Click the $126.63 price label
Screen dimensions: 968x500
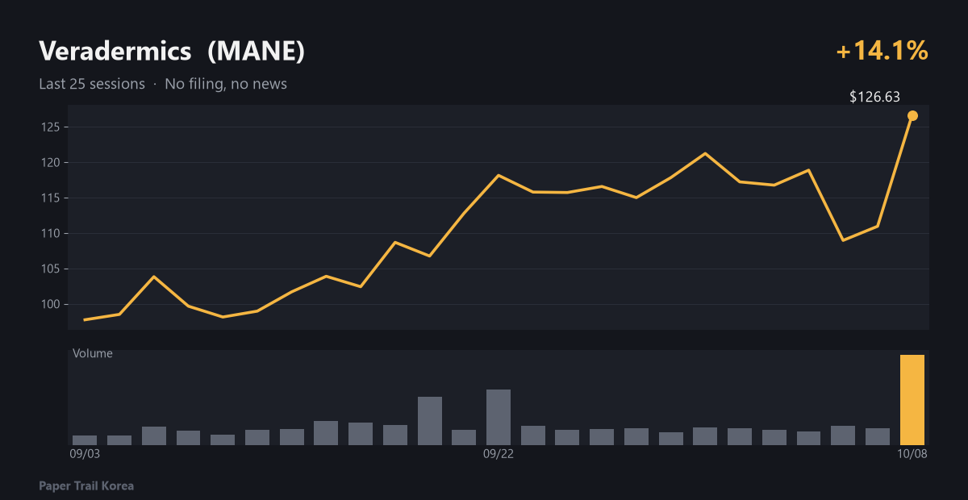(874, 97)
